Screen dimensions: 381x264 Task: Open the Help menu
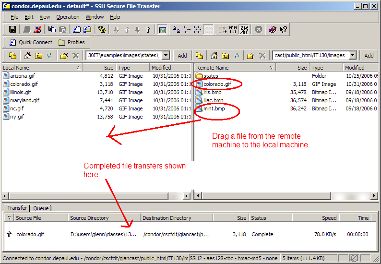tap(115, 17)
